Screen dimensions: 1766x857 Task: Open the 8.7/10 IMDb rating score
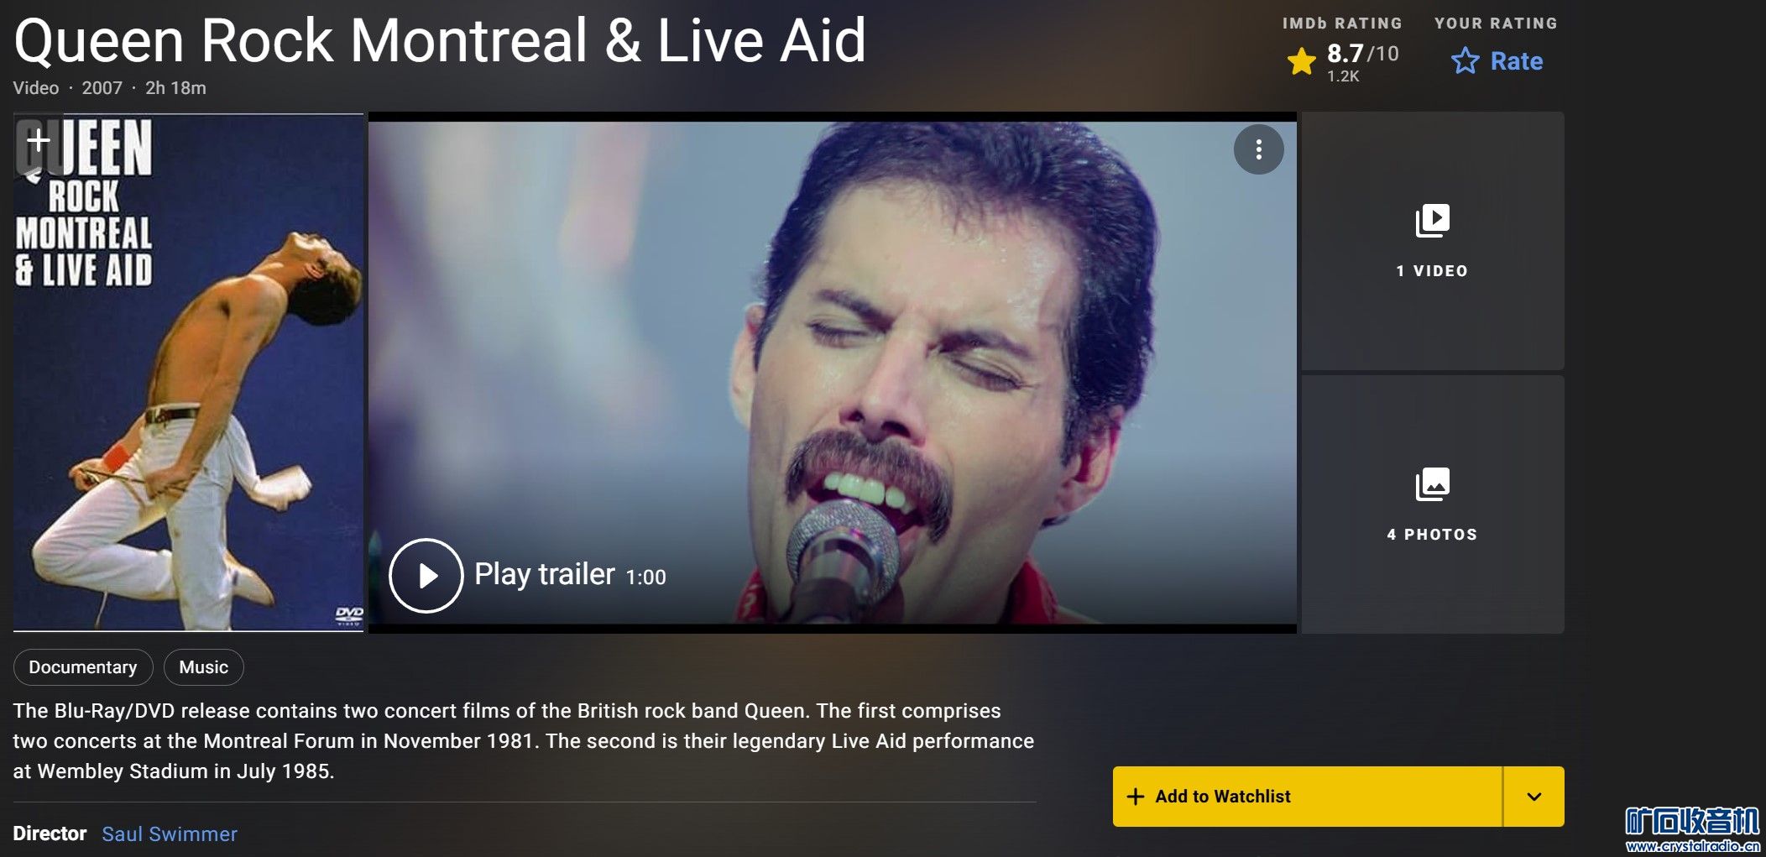1361,55
